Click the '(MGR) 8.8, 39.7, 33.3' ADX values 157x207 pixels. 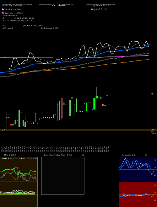pos(33,26)
